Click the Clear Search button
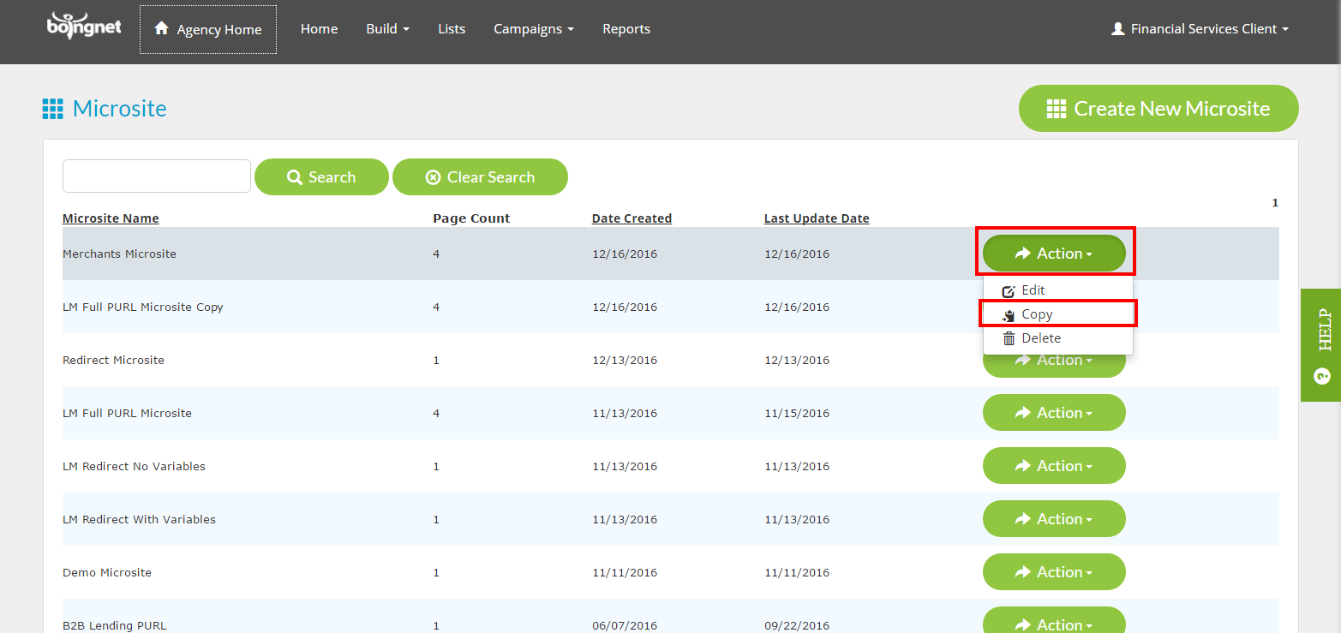 coord(480,177)
